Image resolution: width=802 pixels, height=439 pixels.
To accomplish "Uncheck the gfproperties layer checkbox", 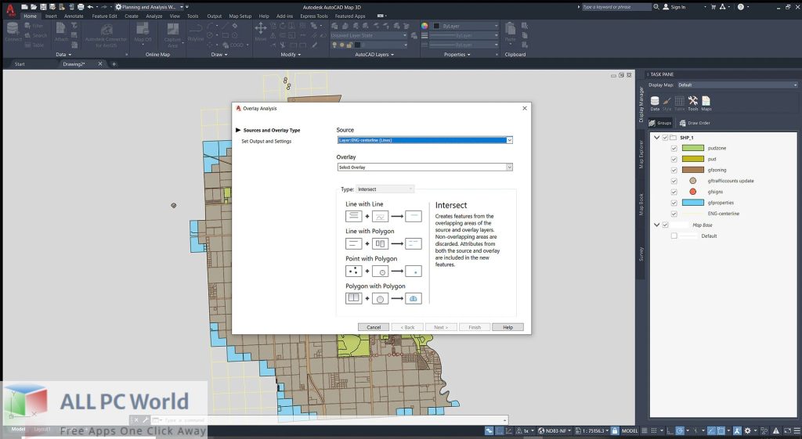I will tap(674, 203).
